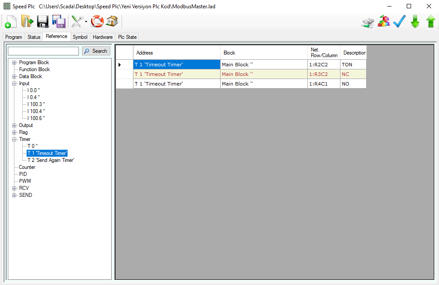Open the Plc State tab
Screen dimensions: 439x285
point(127,37)
